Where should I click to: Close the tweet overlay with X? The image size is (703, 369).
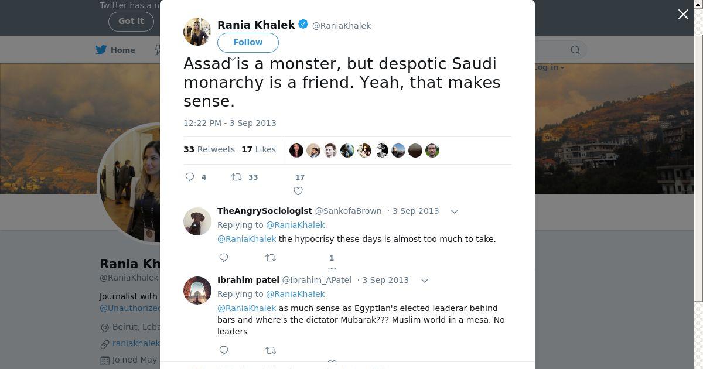pyautogui.click(x=683, y=15)
